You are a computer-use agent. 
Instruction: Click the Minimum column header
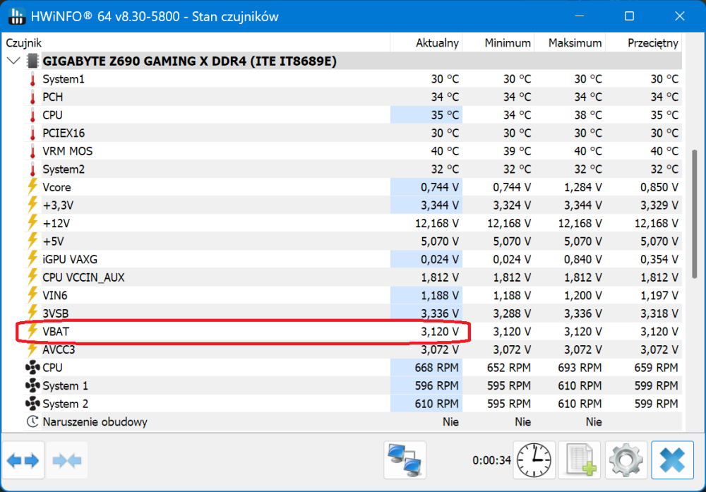pos(498,43)
